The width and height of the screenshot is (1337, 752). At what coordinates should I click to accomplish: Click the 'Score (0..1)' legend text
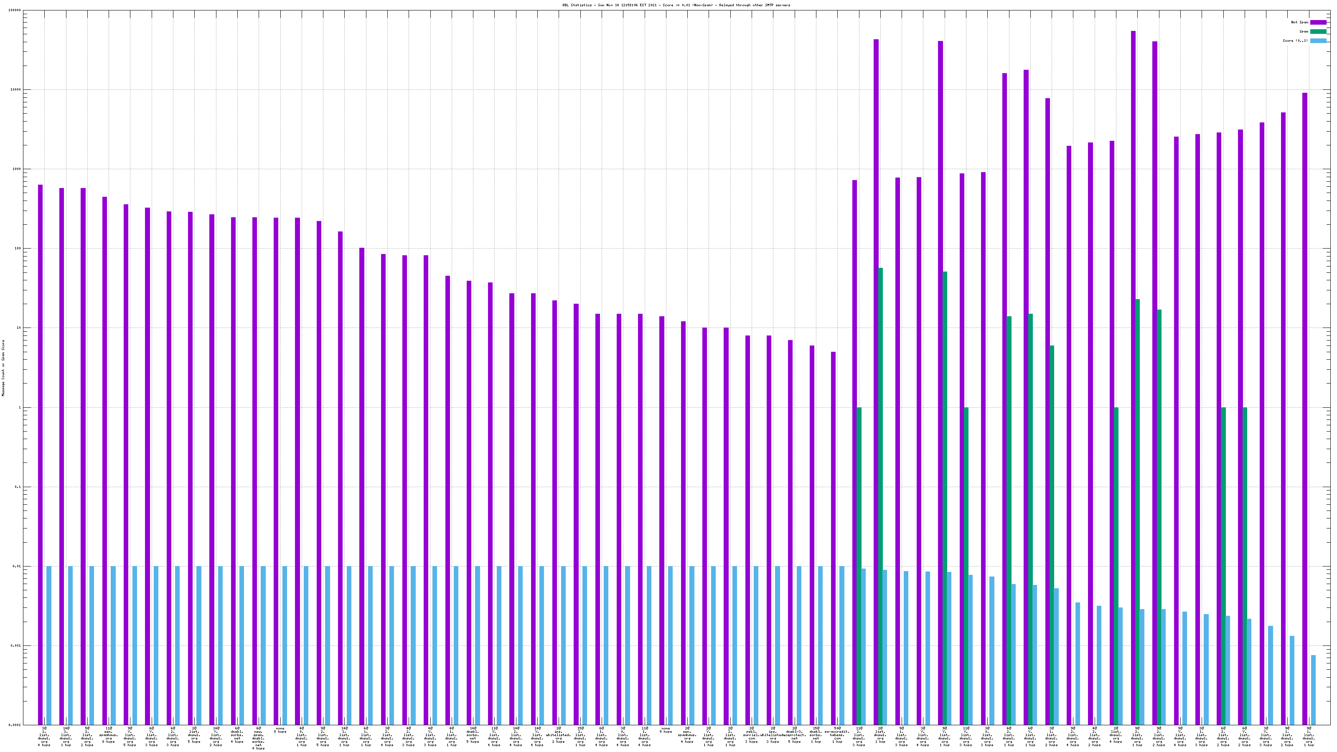click(x=1295, y=41)
